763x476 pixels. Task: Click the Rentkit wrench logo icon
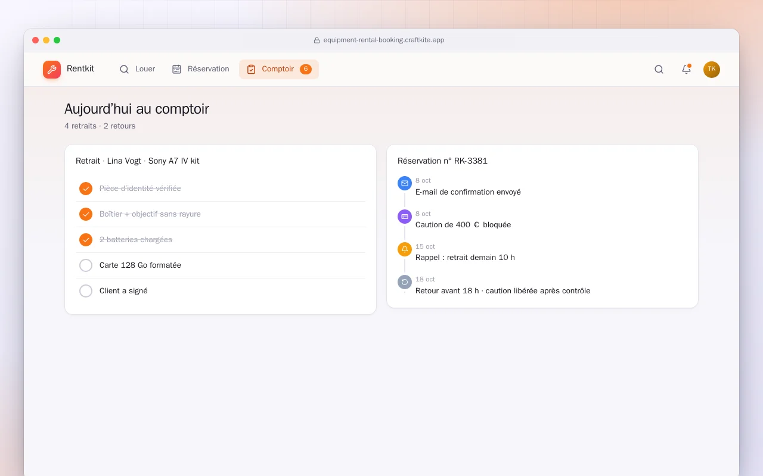click(52, 70)
